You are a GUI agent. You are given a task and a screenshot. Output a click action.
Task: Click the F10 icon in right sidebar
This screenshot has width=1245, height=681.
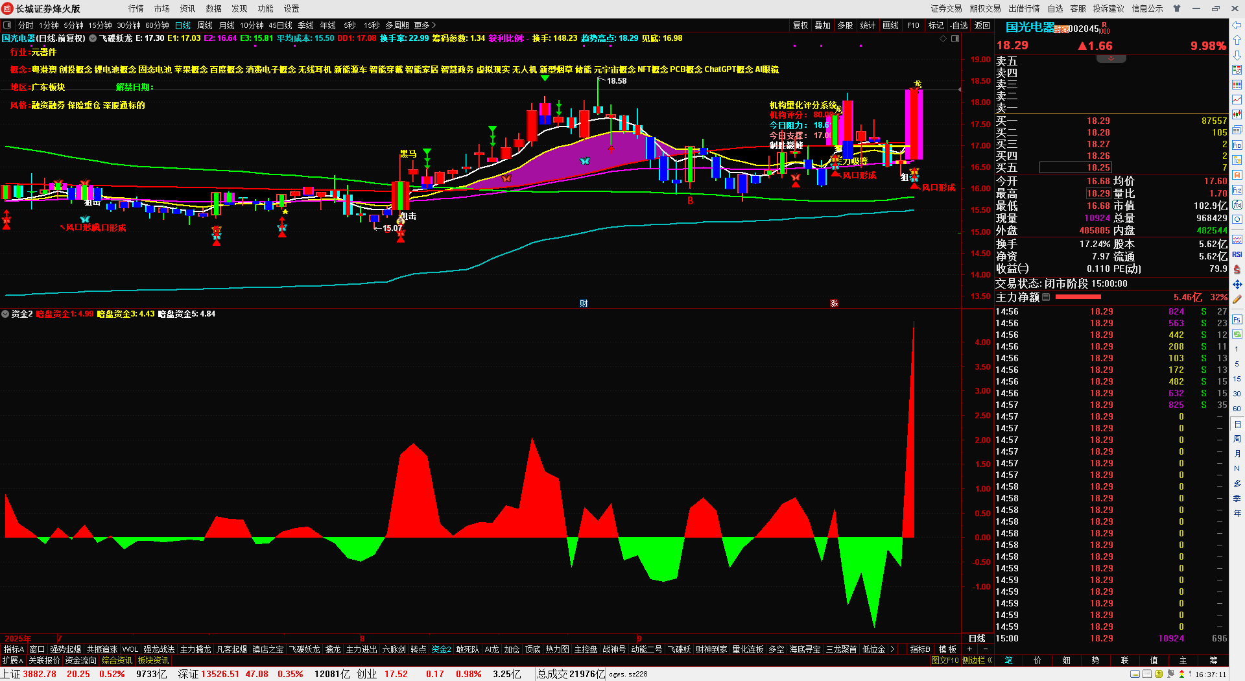pos(1237,145)
